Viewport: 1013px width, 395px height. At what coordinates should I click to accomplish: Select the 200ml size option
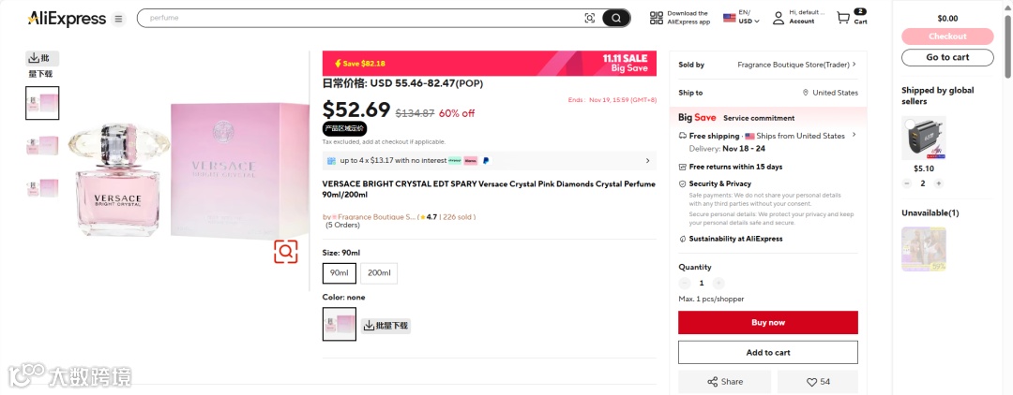pyautogui.click(x=379, y=272)
